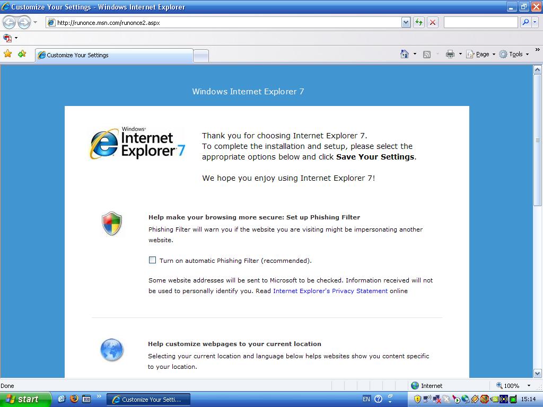
Task: Click the 100% zoom level button
Action: tap(508, 386)
